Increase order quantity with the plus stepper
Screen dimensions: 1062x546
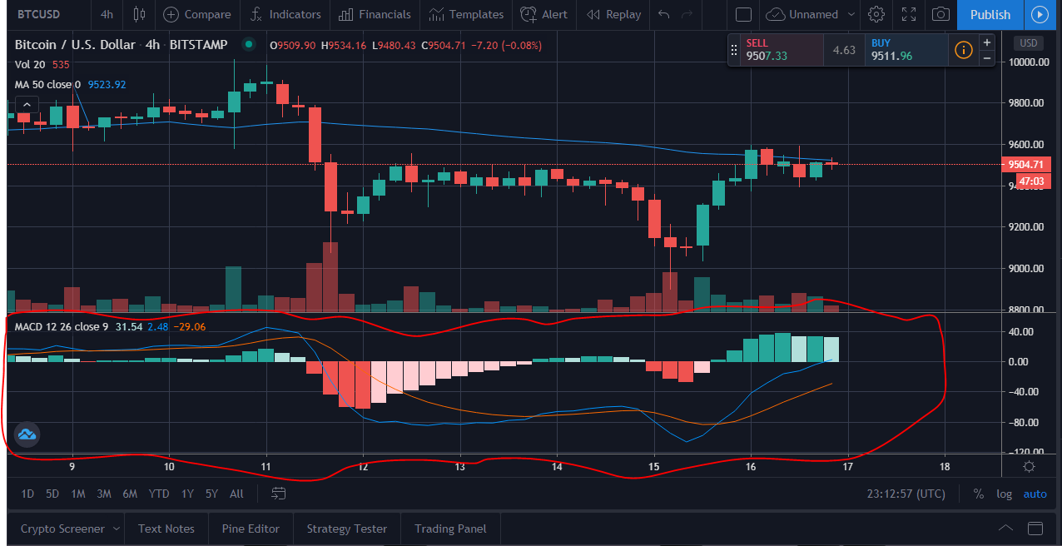click(986, 42)
